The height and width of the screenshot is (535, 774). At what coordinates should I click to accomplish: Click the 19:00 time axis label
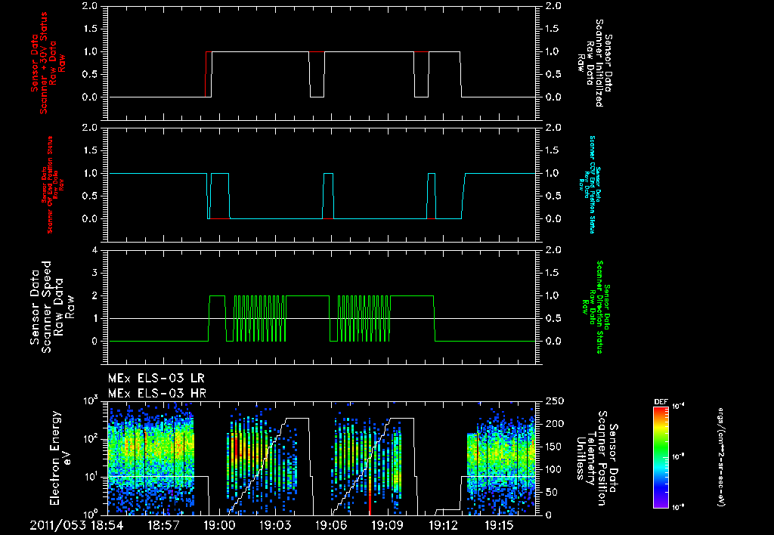(x=219, y=525)
